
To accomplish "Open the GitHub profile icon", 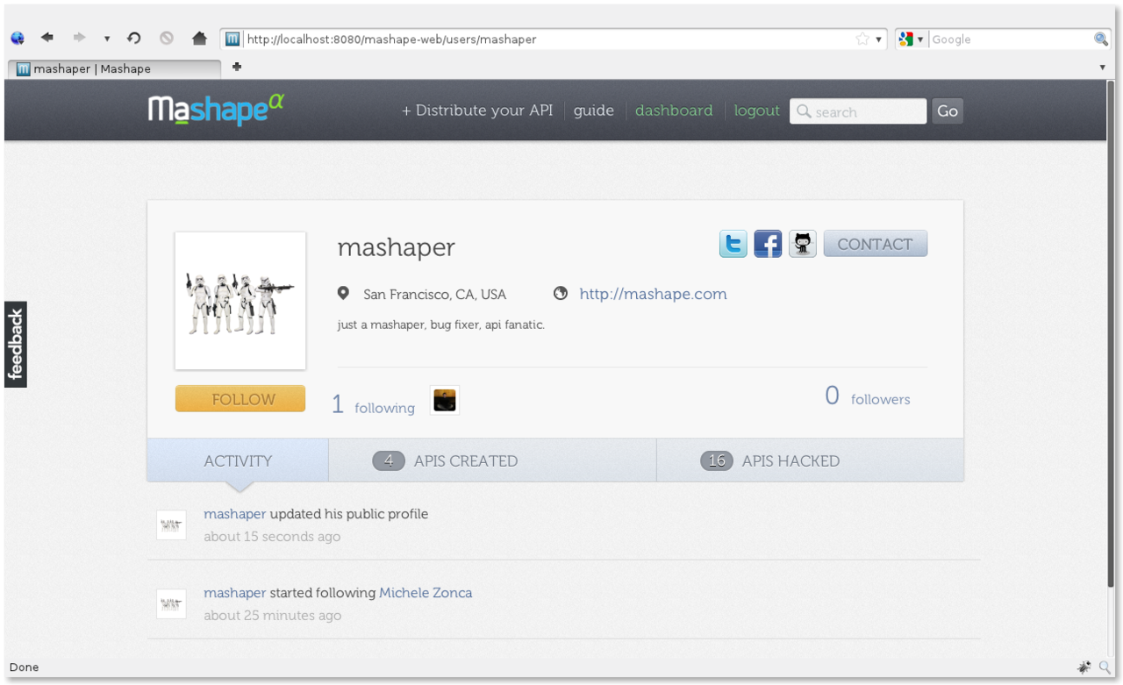I will (x=803, y=244).
